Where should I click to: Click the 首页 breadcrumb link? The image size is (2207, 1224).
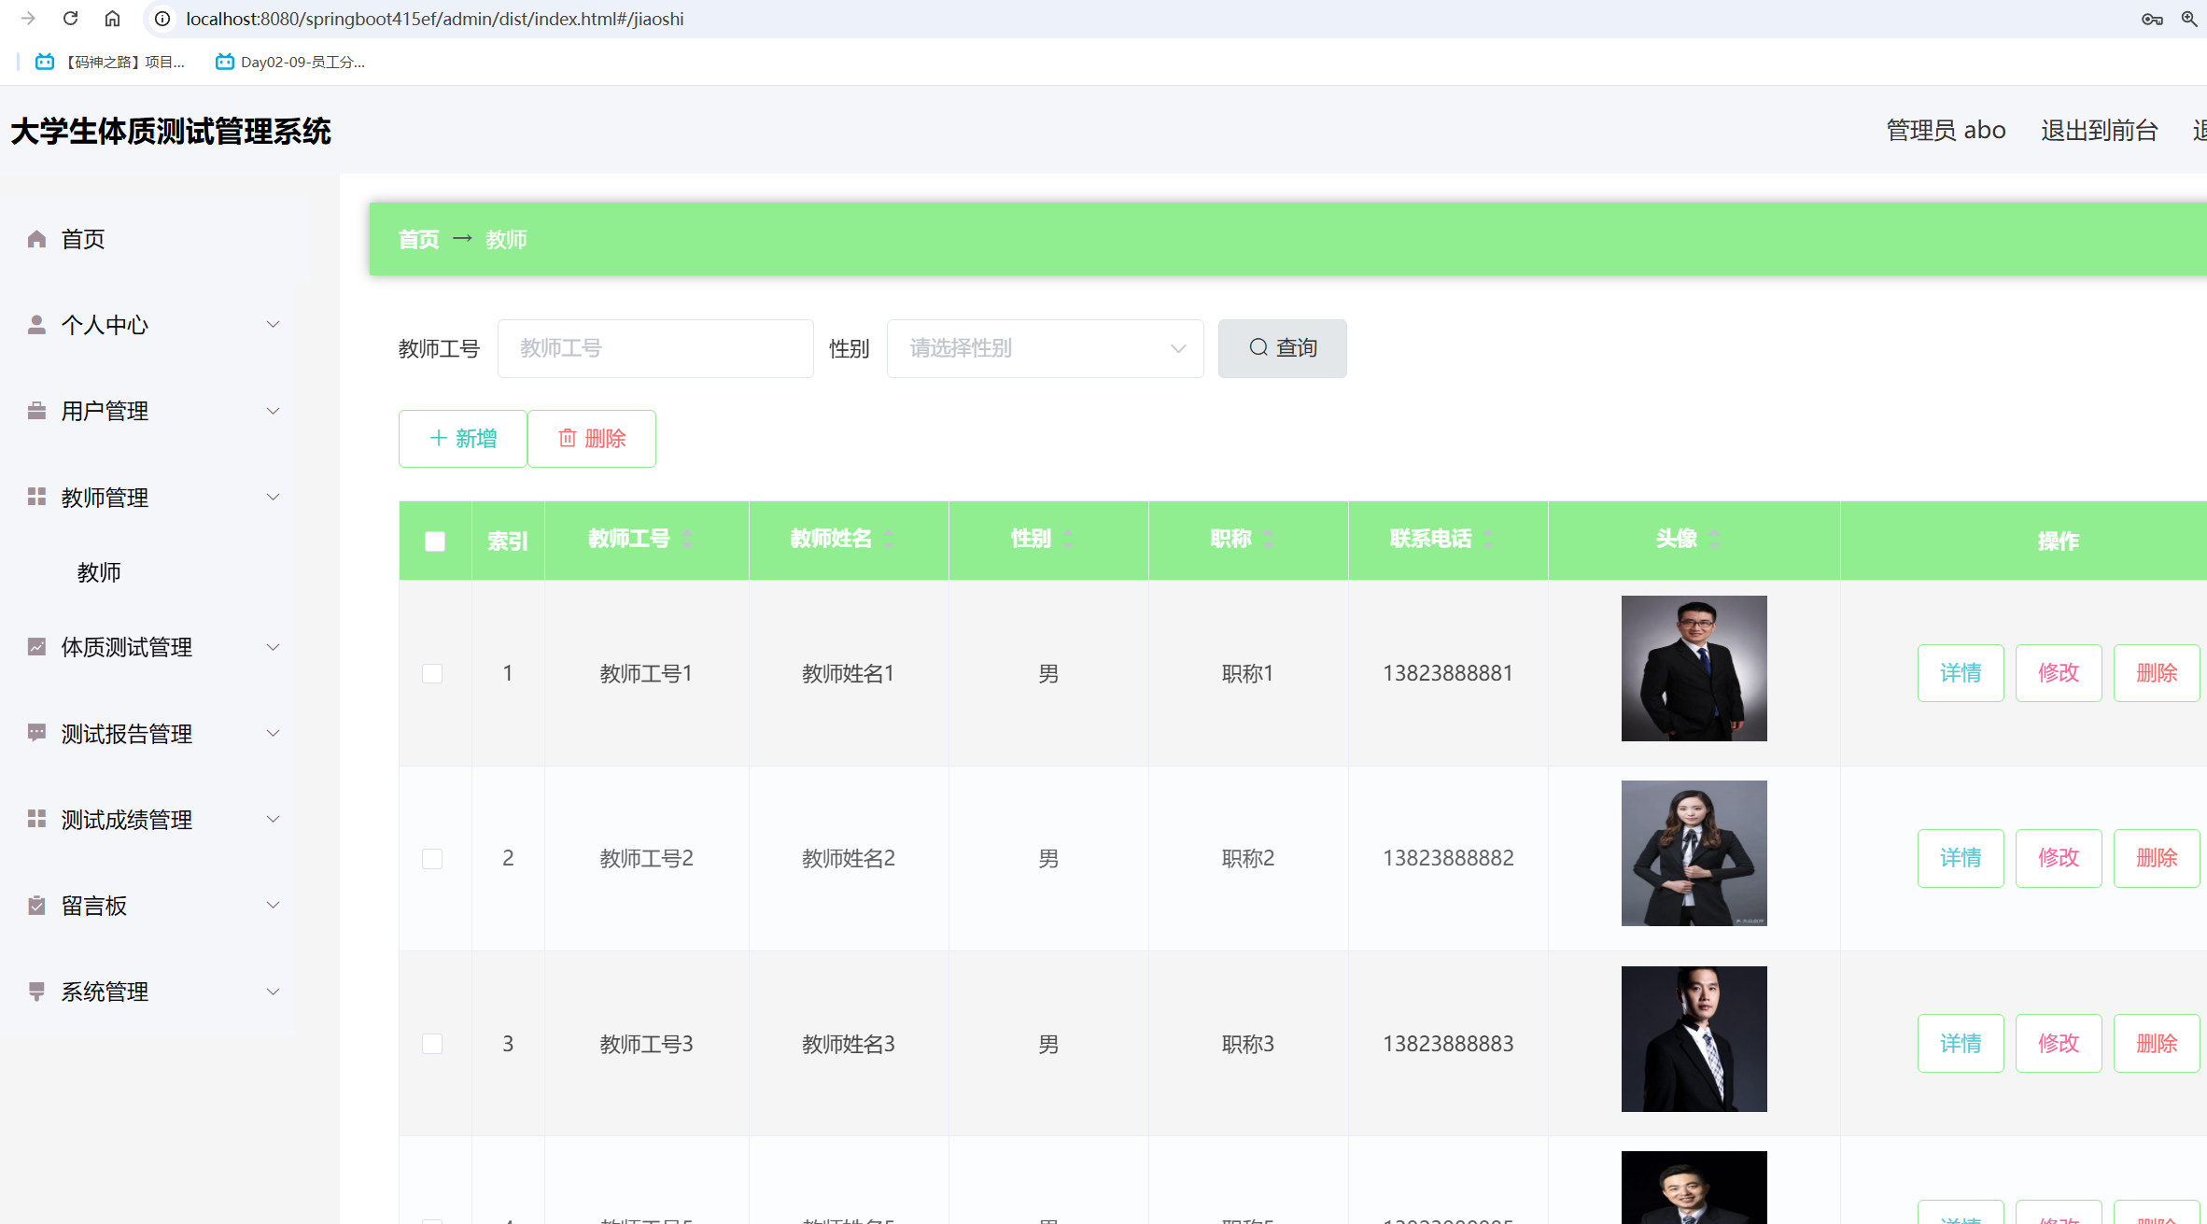[418, 240]
